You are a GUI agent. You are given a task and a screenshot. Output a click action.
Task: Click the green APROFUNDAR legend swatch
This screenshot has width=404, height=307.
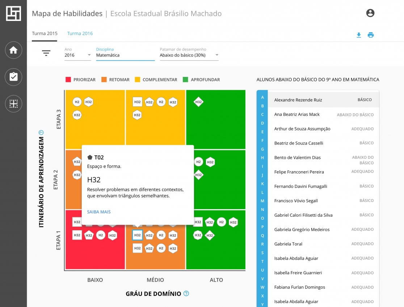point(185,79)
